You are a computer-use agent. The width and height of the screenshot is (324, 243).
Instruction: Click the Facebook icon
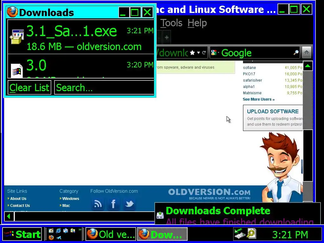[114, 204]
